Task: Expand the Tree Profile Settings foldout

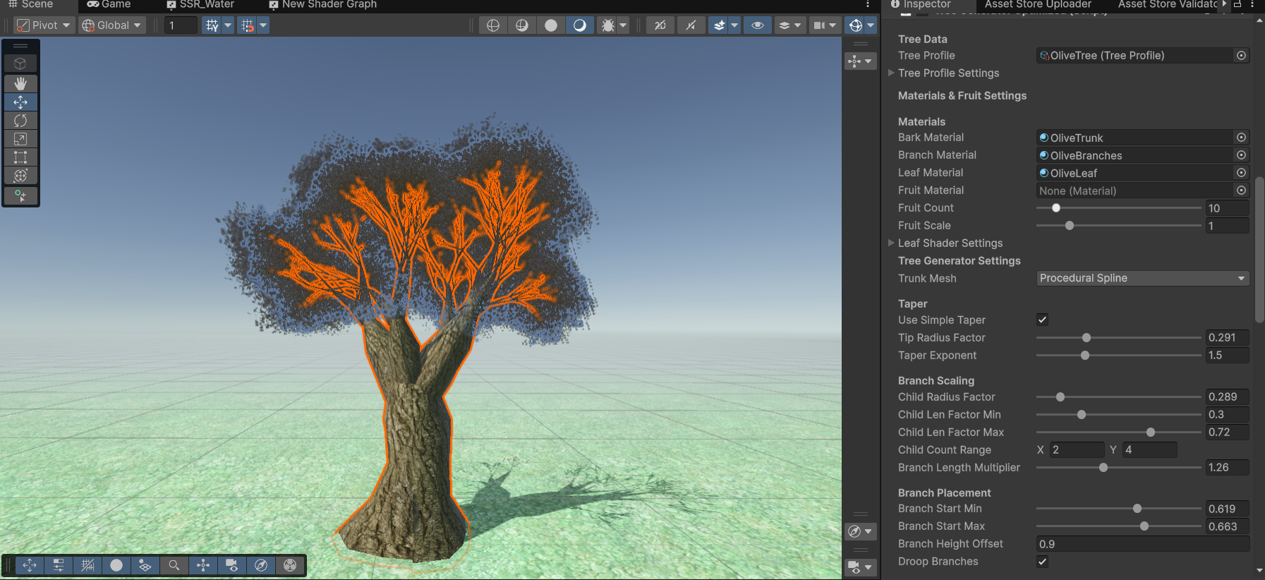Action: pyautogui.click(x=891, y=73)
